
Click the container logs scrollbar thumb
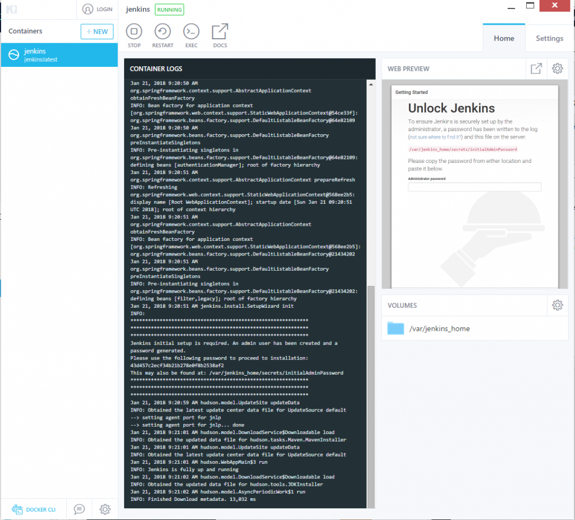click(371, 397)
